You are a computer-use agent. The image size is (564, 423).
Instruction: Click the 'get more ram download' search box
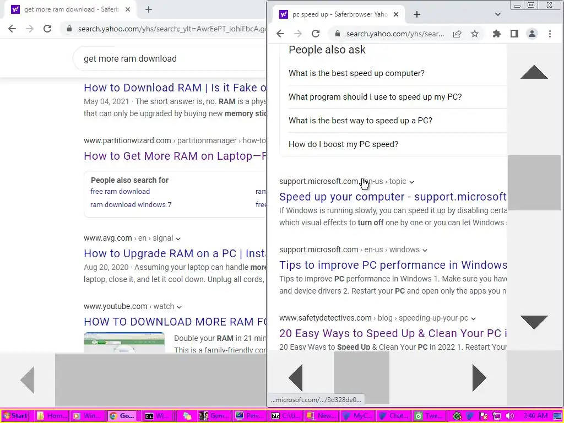pos(169,58)
